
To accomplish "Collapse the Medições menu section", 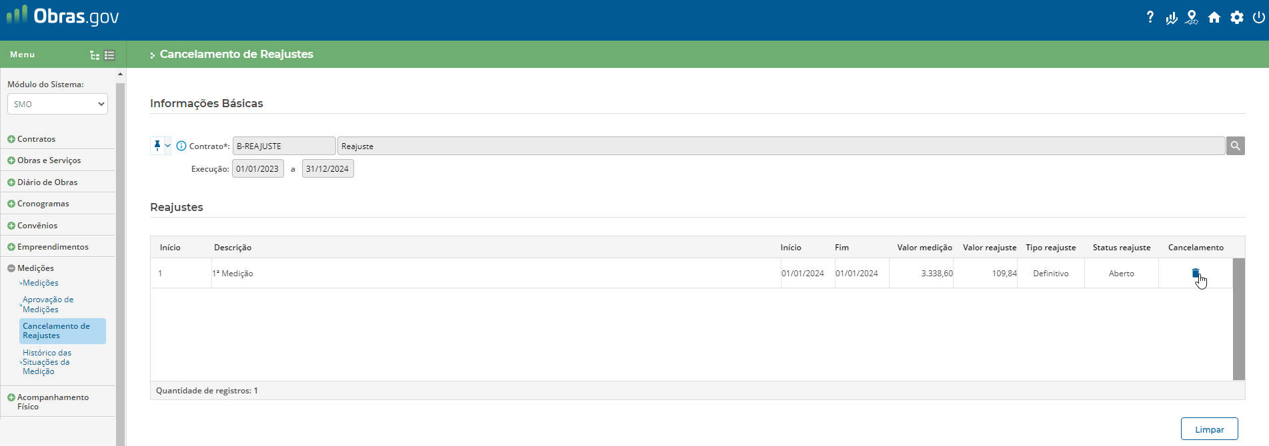I will pyautogui.click(x=11, y=268).
